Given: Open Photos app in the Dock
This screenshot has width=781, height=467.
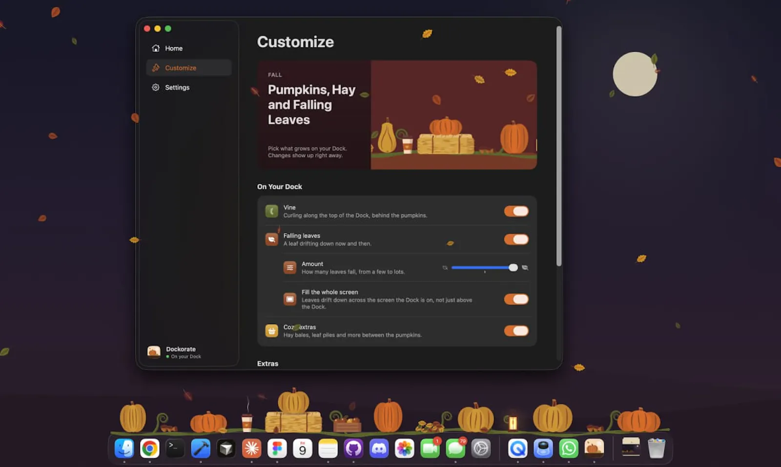Looking at the screenshot, I should click(x=404, y=448).
